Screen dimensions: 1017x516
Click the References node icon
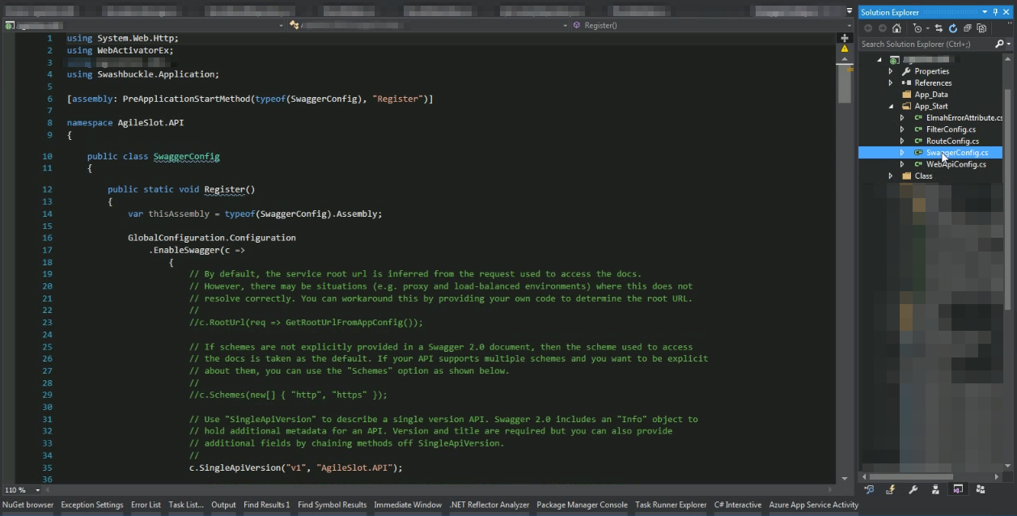[x=906, y=82]
